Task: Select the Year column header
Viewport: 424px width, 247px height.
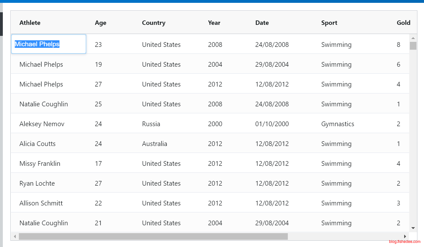Action: click(x=214, y=23)
